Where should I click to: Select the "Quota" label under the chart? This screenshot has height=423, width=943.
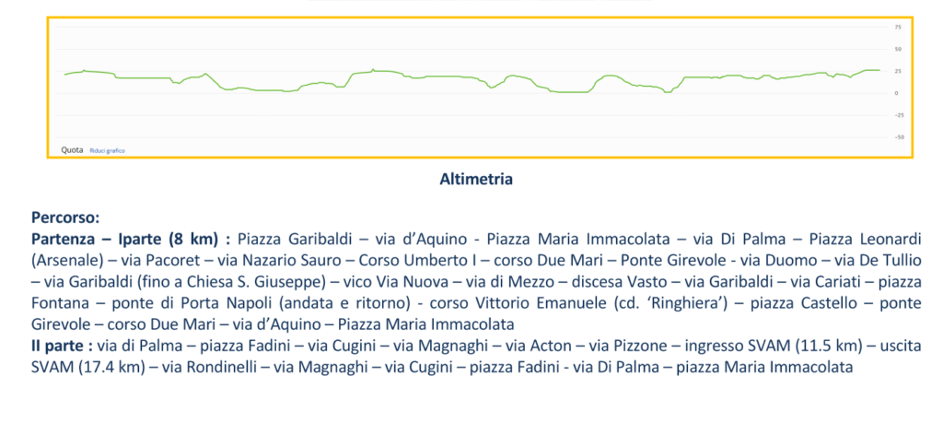pos(72,150)
